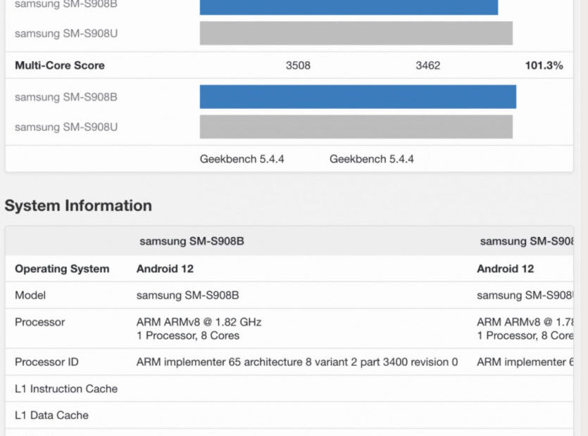Click Android 12 in the right-hand column
This screenshot has width=588, height=436.
click(505, 269)
